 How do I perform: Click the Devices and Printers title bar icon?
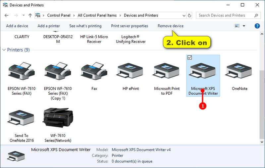click(x=5, y=5)
